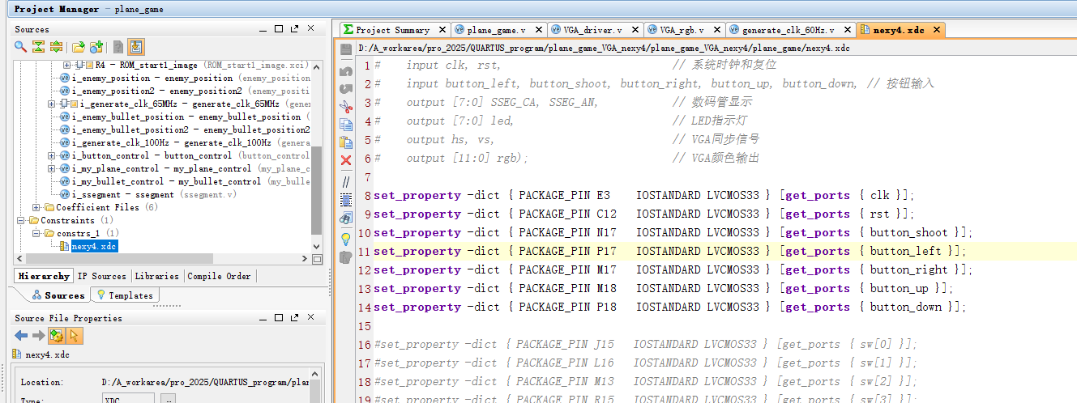Click the Find binoculars icon in editor
The height and width of the screenshot is (403, 1077).
coord(346,218)
